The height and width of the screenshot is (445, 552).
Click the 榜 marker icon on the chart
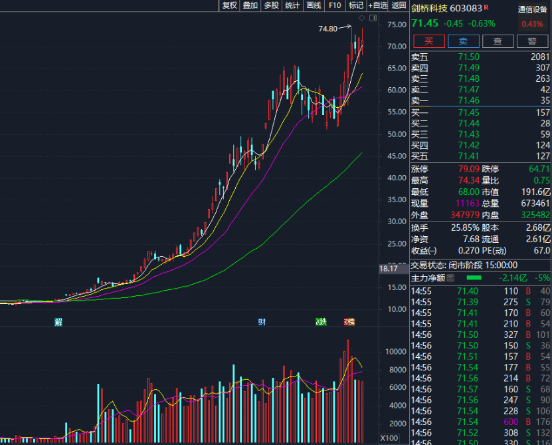349,323
